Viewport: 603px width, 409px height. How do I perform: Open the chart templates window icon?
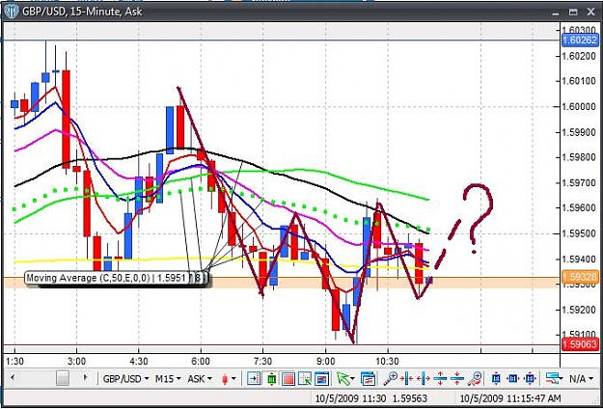368,379
